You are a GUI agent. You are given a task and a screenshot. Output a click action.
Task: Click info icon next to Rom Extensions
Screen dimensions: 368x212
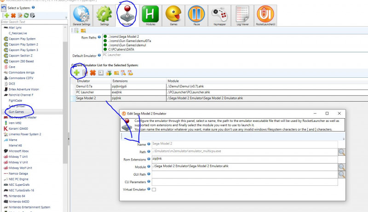coord(149,159)
